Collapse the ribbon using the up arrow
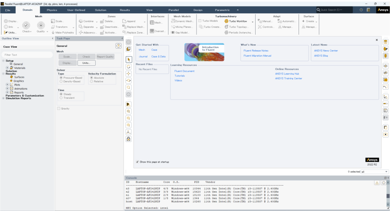390x211 pixels. (x=238, y=10)
